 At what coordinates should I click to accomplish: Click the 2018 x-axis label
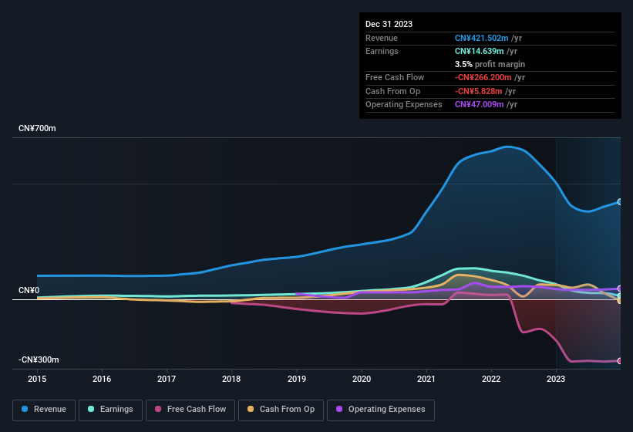pyautogui.click(x=231, y=379)
